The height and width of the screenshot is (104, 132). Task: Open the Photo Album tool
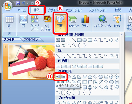point(46,23)
